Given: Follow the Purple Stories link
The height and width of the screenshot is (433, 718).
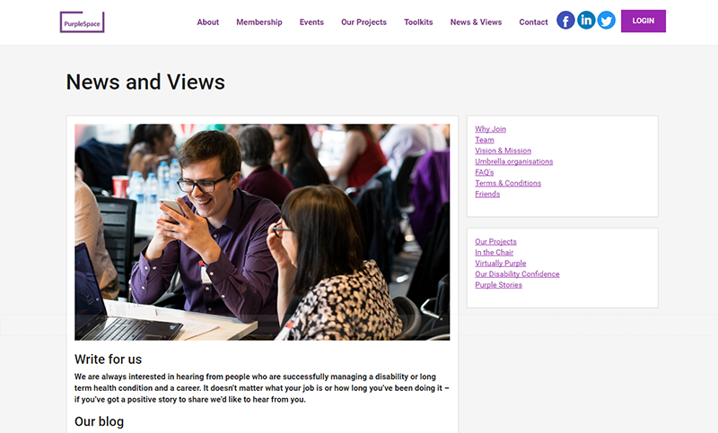Looking at the screenshot, I should pyautogui.click(x=498, y=285).
